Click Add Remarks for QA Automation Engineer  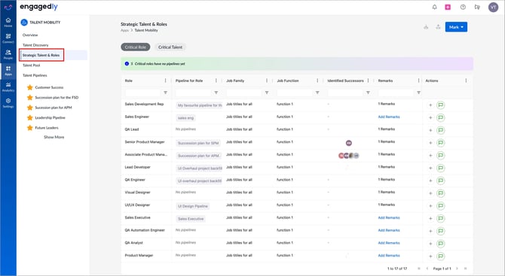coord(389,230)
